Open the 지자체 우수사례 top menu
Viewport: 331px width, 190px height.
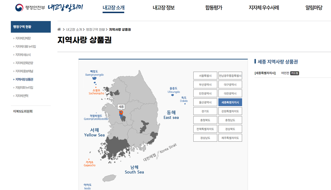[264, 8]
